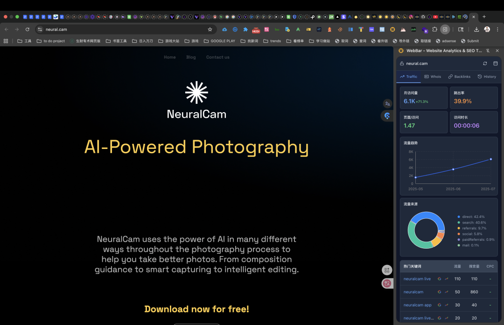Click the 'CPC' column header
This screenshot has height=325, width=504.
(490, 266)
